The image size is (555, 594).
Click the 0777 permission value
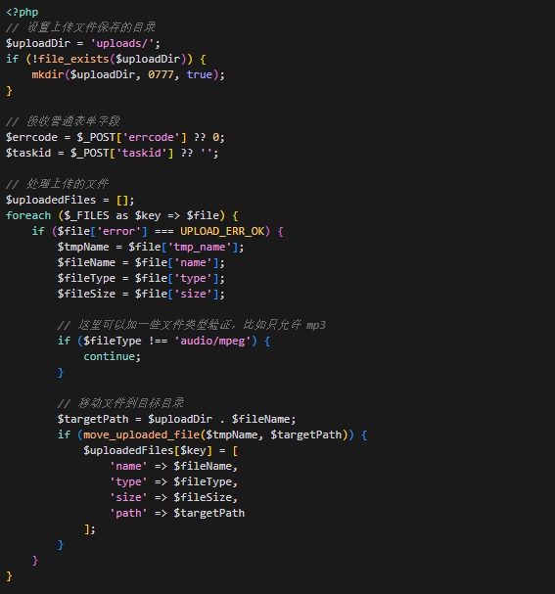(161, 74)
